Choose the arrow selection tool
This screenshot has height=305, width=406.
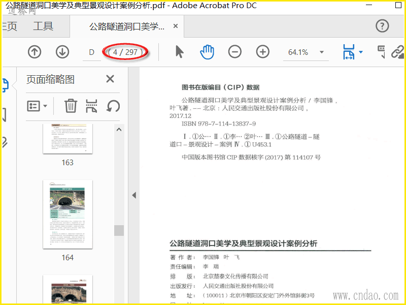179,52
